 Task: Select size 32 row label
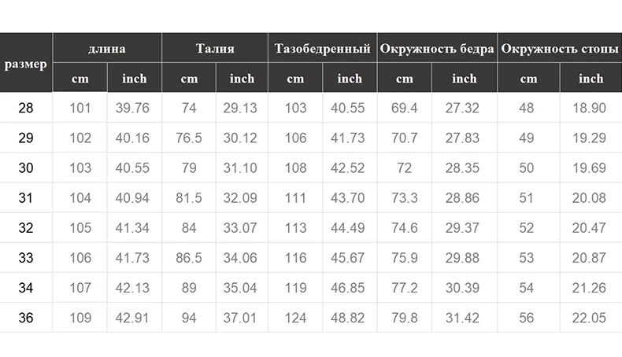click(x=26, y=228)
